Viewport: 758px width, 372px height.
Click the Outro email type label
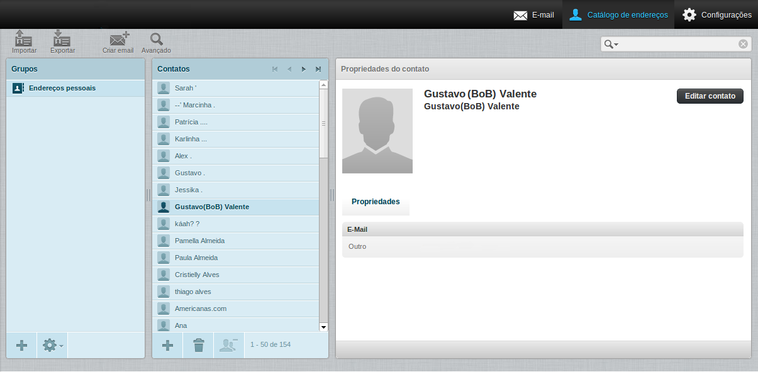tap(357, 246)
